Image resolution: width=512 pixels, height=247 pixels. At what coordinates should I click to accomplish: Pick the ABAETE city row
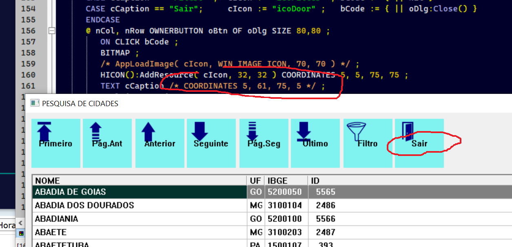[x=139, y=232]
